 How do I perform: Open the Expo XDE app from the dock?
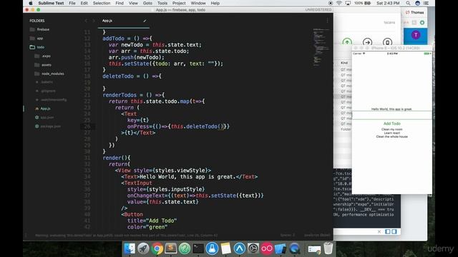240,248
